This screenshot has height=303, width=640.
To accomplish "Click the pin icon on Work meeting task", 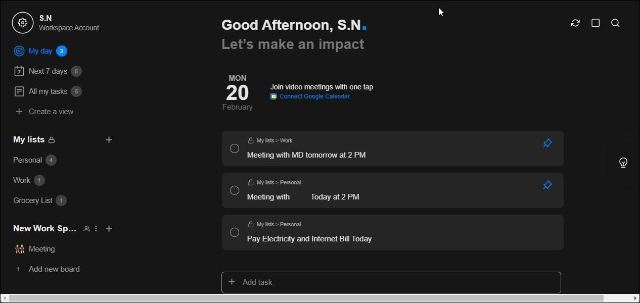I will [x=547, y=143].
